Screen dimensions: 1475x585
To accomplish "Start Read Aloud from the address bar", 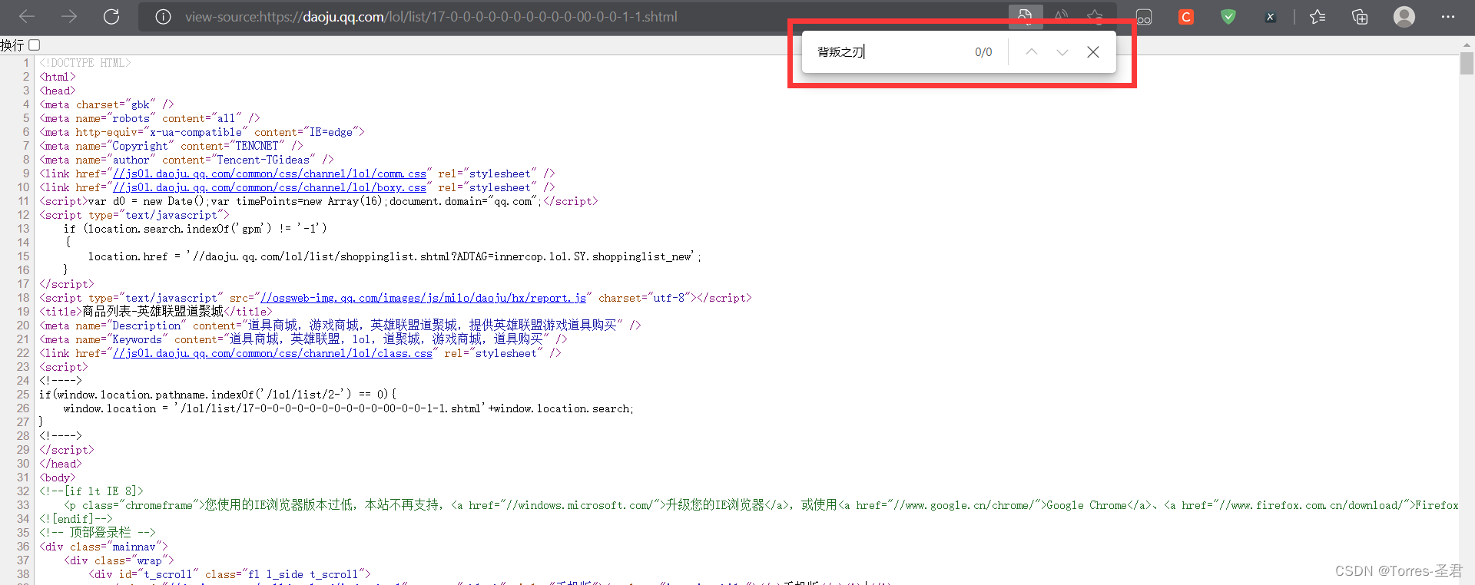I will coord(1061,16).
